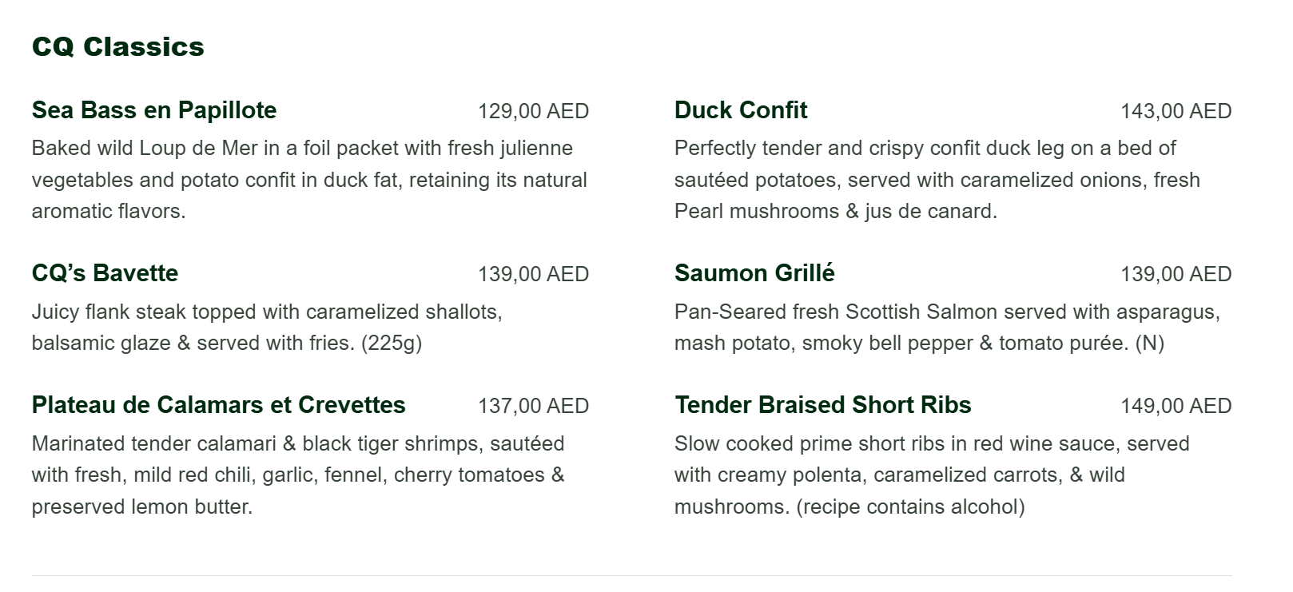Screen dimensions: 1293x592
Task: Click the marinated calamari and shrimps description
Action: pyautogui.click(x=298, y=475)
